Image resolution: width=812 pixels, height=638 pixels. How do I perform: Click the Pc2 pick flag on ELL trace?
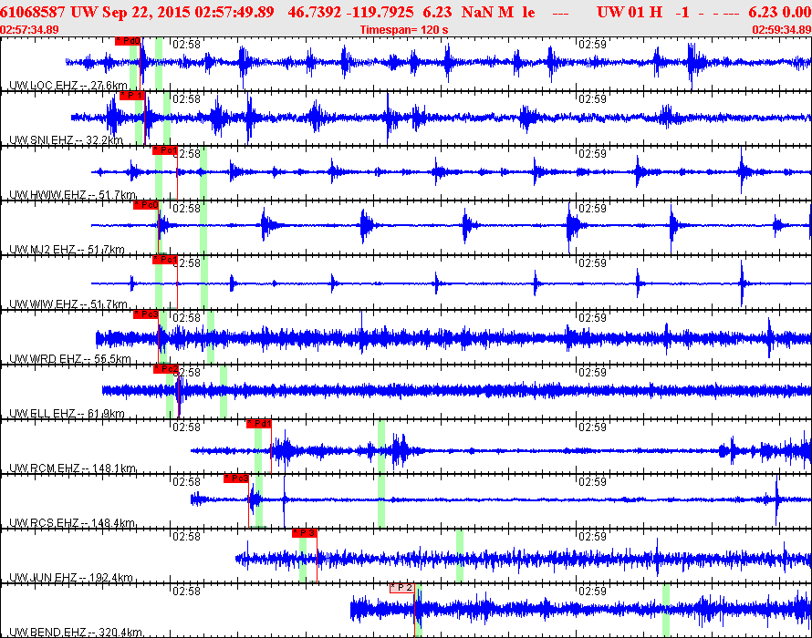coord(166,369)
